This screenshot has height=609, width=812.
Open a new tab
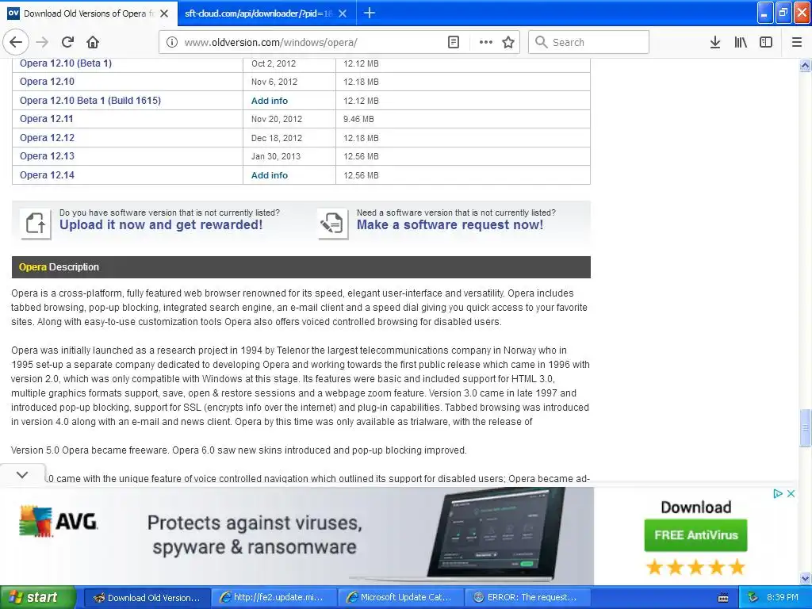point(370,13)
